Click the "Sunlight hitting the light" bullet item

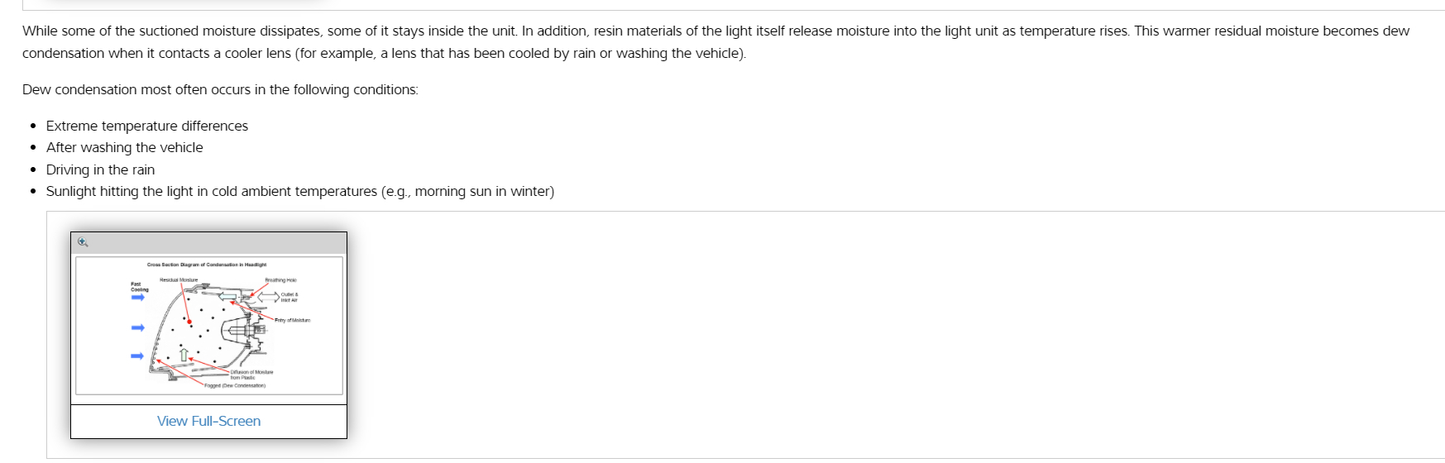[x=299, y=191]
